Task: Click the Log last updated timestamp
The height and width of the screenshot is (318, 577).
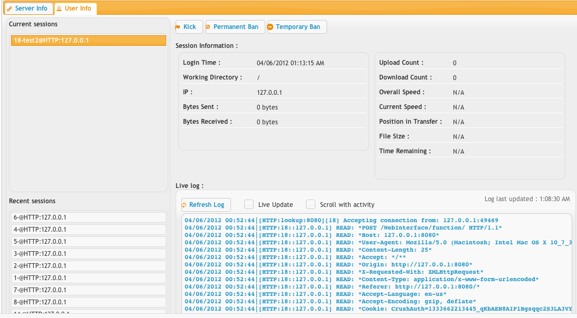Action: pyautogui.click(x=527, y=199)
